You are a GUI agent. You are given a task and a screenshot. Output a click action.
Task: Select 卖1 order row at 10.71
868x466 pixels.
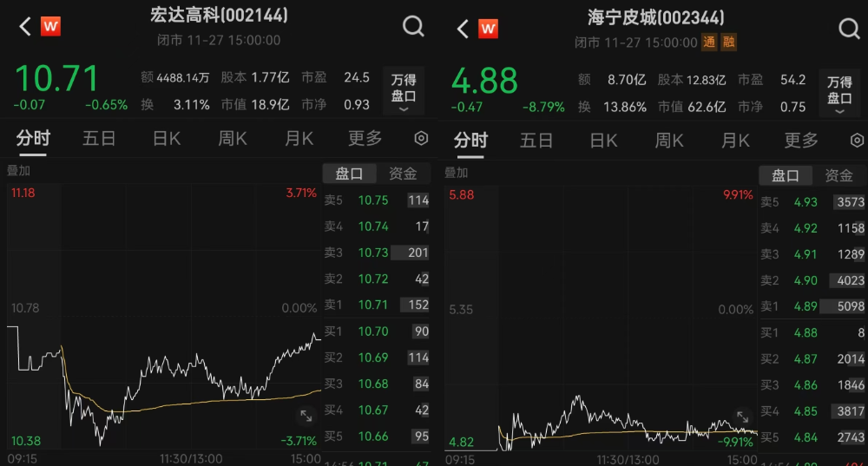coord(377,305)
